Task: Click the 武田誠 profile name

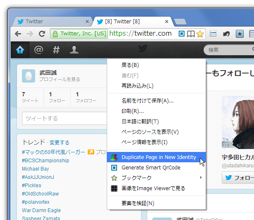Action: point(48,73)
